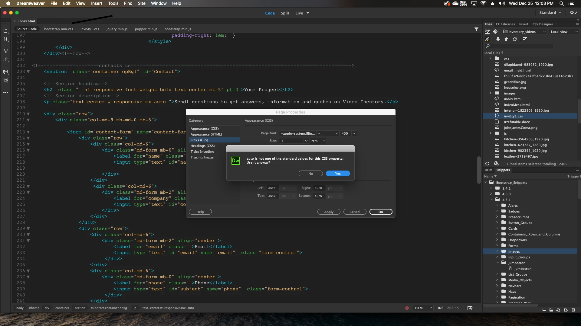Click the code filter funnel icon
The height and width of the screenshot is (326, 581).
point(476,29)
